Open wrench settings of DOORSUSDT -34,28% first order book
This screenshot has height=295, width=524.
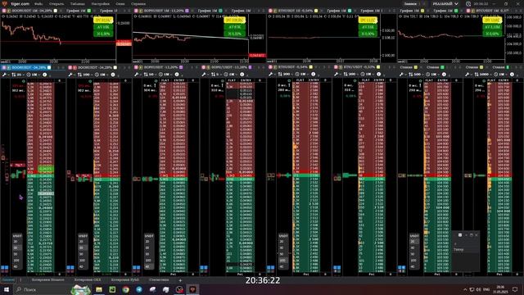point(4,75)
